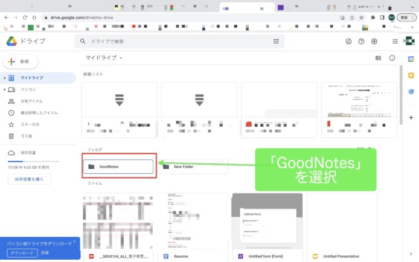The image size is (419, 262).
Task: Go back in browser
Action: 7,18
